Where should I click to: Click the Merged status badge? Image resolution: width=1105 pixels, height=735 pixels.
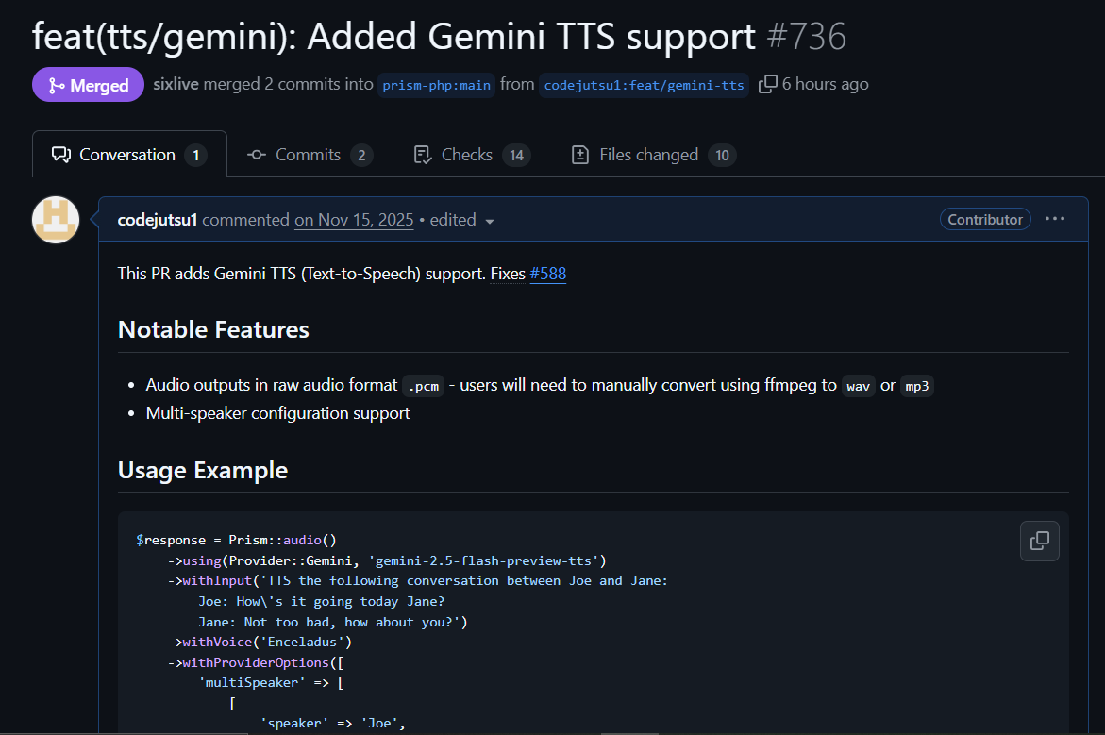(x=88, y=85)
